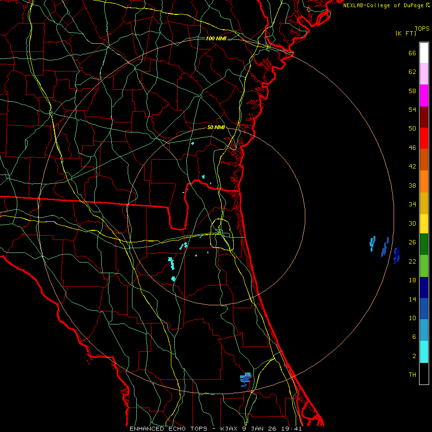The image size is (432, 432).
Task: Click the 50 NMI range ring label
Action: coord(216,127)
